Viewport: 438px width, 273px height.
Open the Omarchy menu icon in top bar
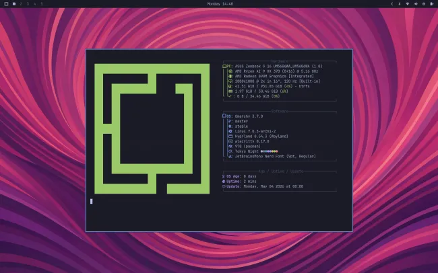(6, 4)
